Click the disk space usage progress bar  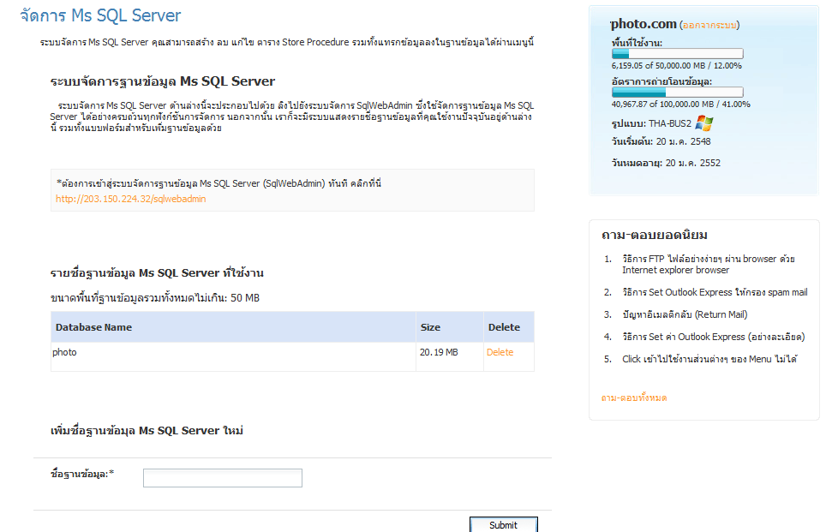coord(677,54)
